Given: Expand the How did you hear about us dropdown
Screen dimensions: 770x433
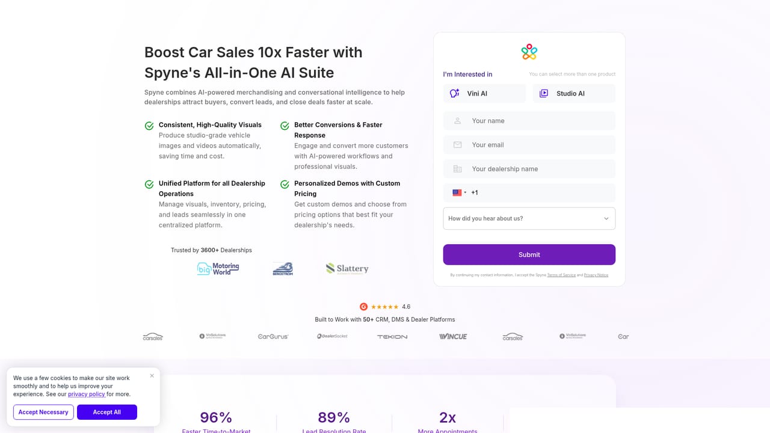Looking at the screenshot, I should click(x=529, y=218).
